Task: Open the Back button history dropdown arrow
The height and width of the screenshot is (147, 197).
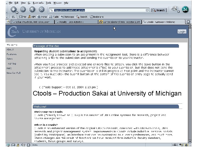Action: point(17,13)
